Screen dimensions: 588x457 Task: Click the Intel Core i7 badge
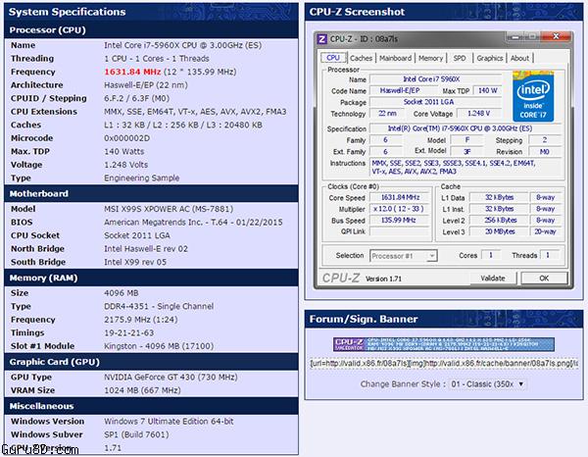pyautogui.click(x=533, y=96)
